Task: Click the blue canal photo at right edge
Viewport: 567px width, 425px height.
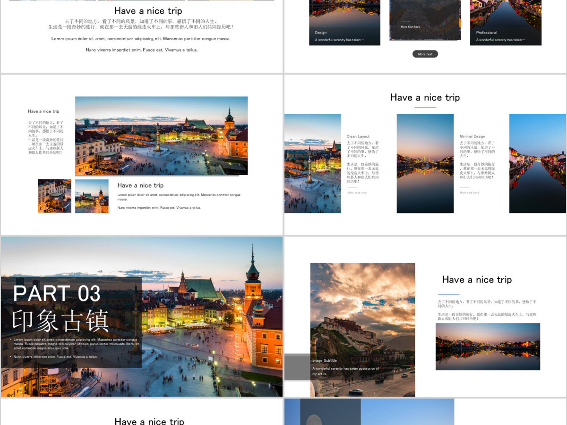Action: pyautogui.click(x=538, y=163)
